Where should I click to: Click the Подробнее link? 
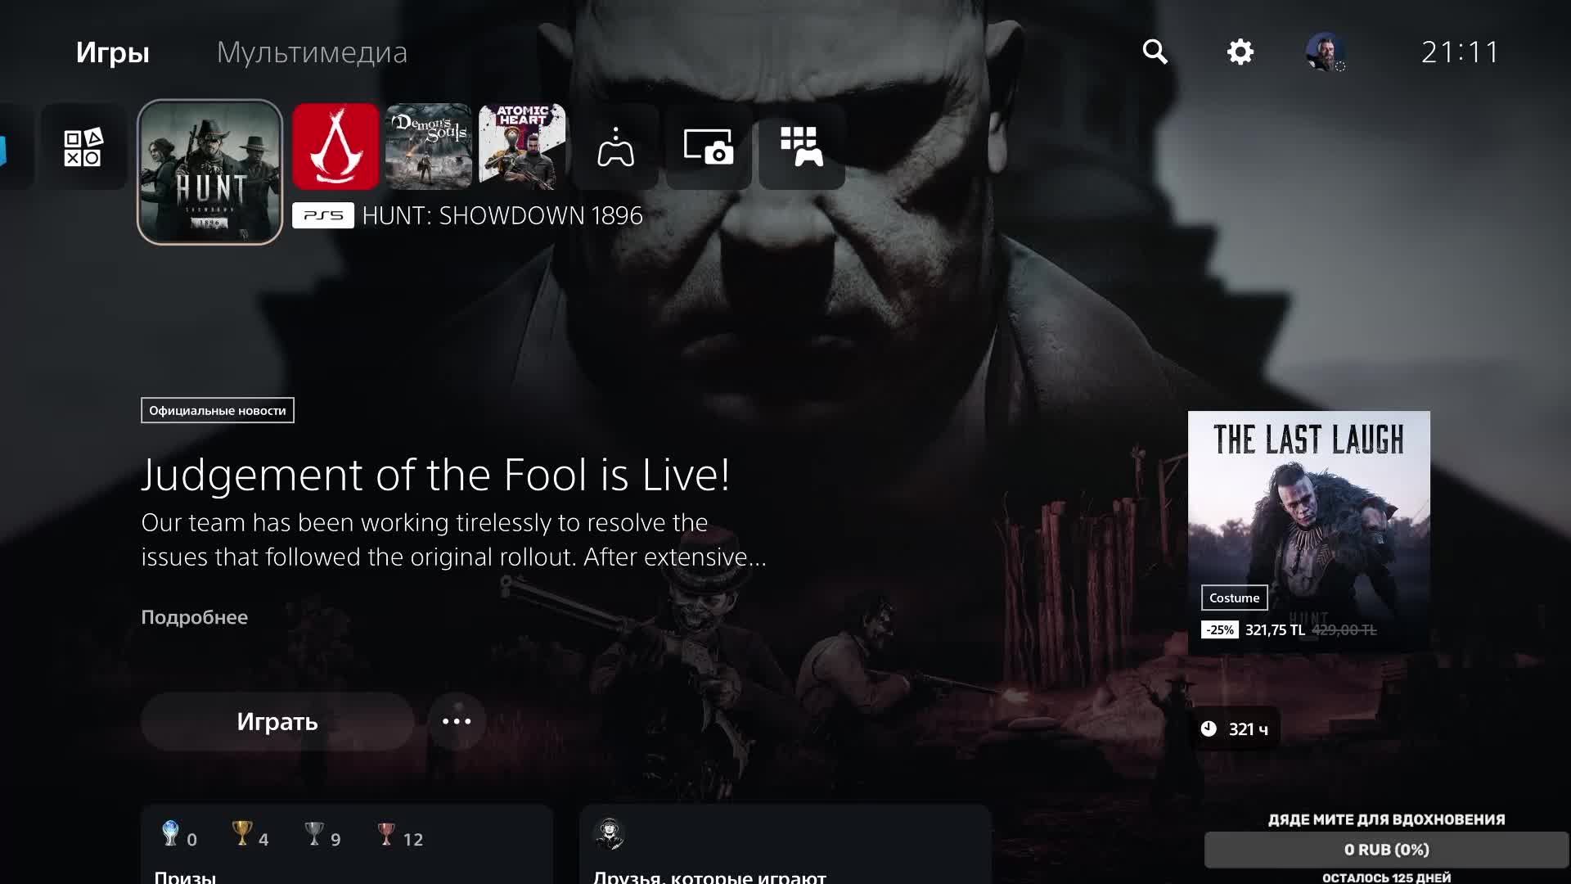pyautogui.click(x=194, y=617)
